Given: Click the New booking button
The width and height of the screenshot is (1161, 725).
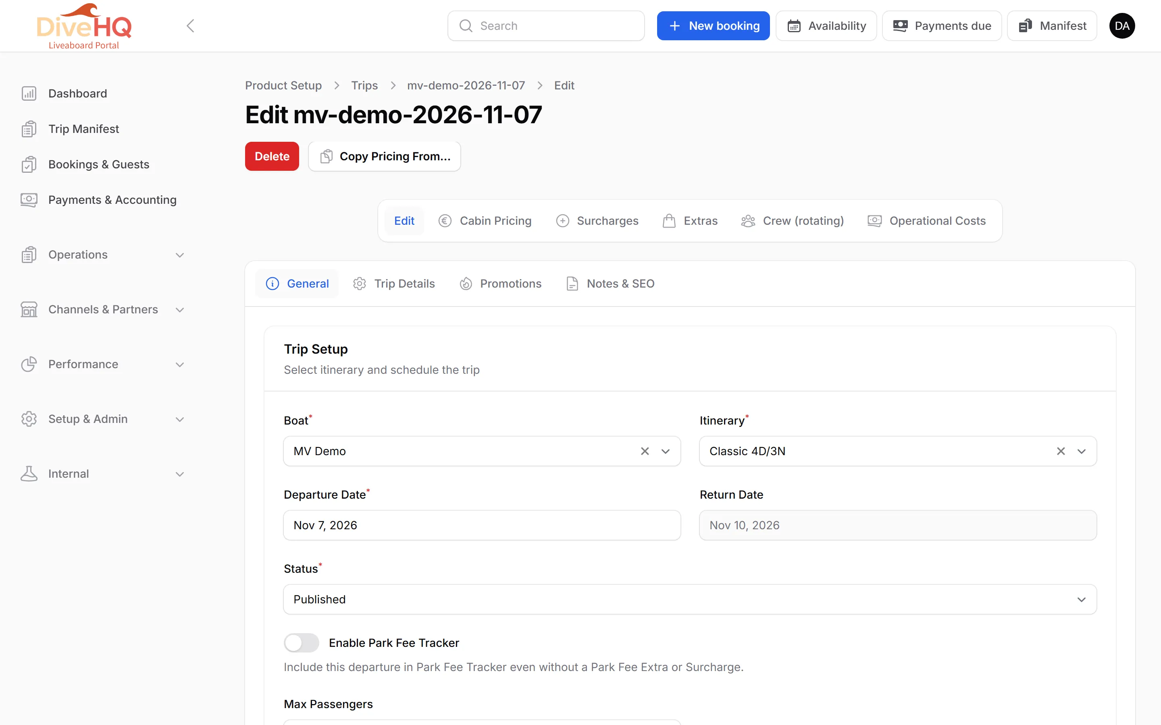Looking at the screenshot, I should click(x=714, y=26).
